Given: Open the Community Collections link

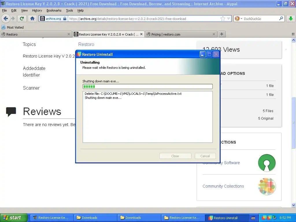Looking at the screenshot, I should pos(223,186).
